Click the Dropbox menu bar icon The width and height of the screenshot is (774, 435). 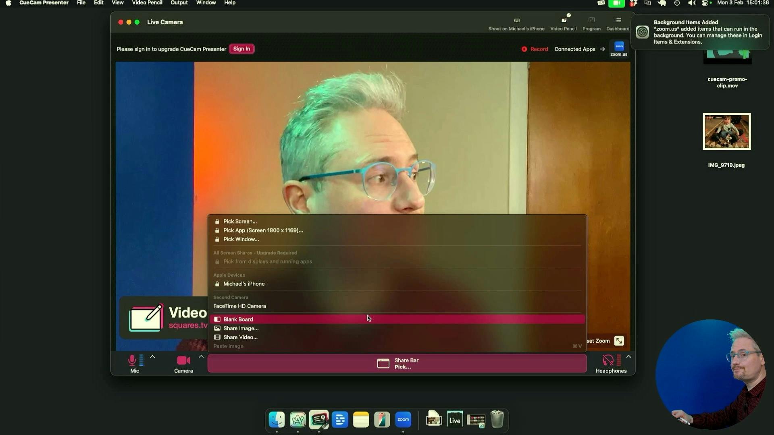tap(633, 3)
